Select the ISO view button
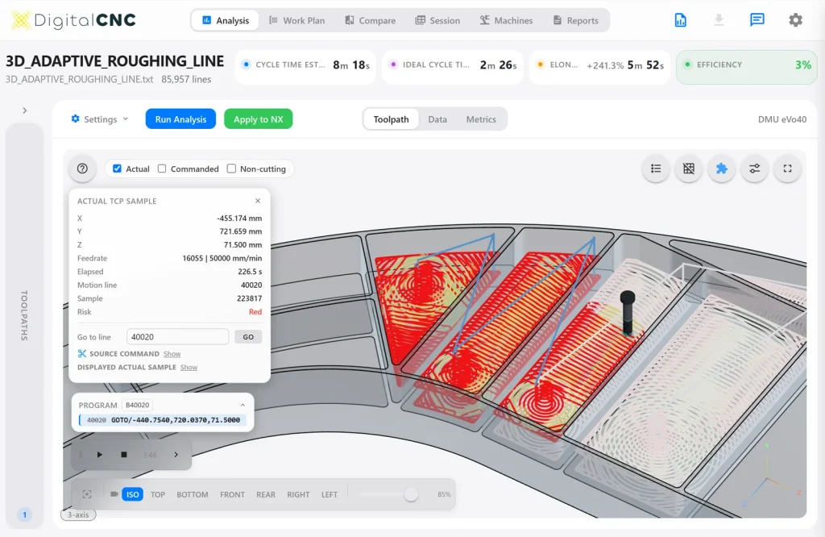825x537 pixels. tap(133, 494)
